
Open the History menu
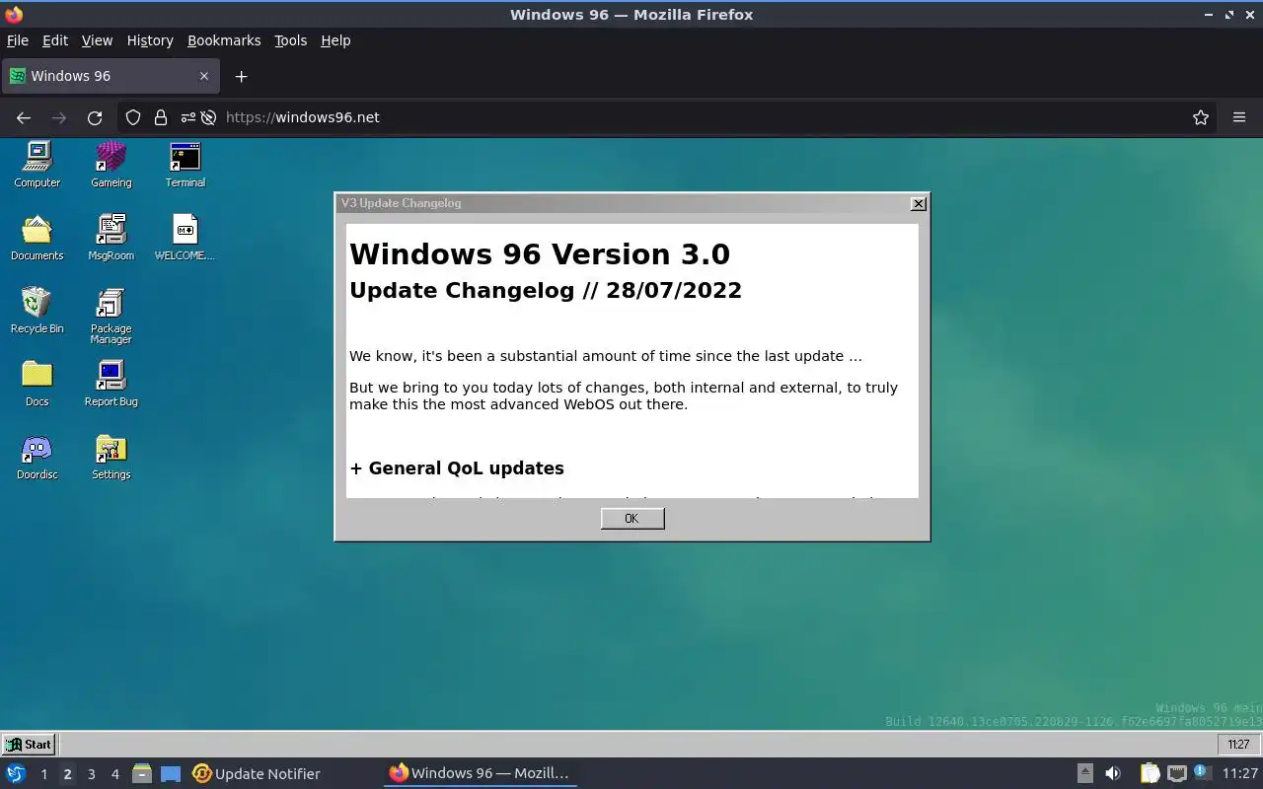pos(150,40)
